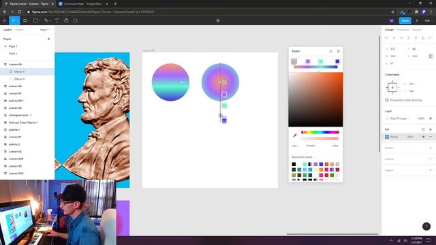Toggle layer visibility eye icon

point(431,118)
